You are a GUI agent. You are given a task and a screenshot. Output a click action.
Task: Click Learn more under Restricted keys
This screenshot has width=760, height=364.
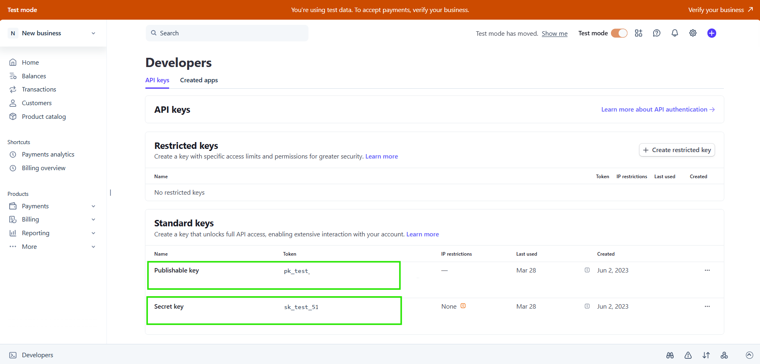[382, 157]
